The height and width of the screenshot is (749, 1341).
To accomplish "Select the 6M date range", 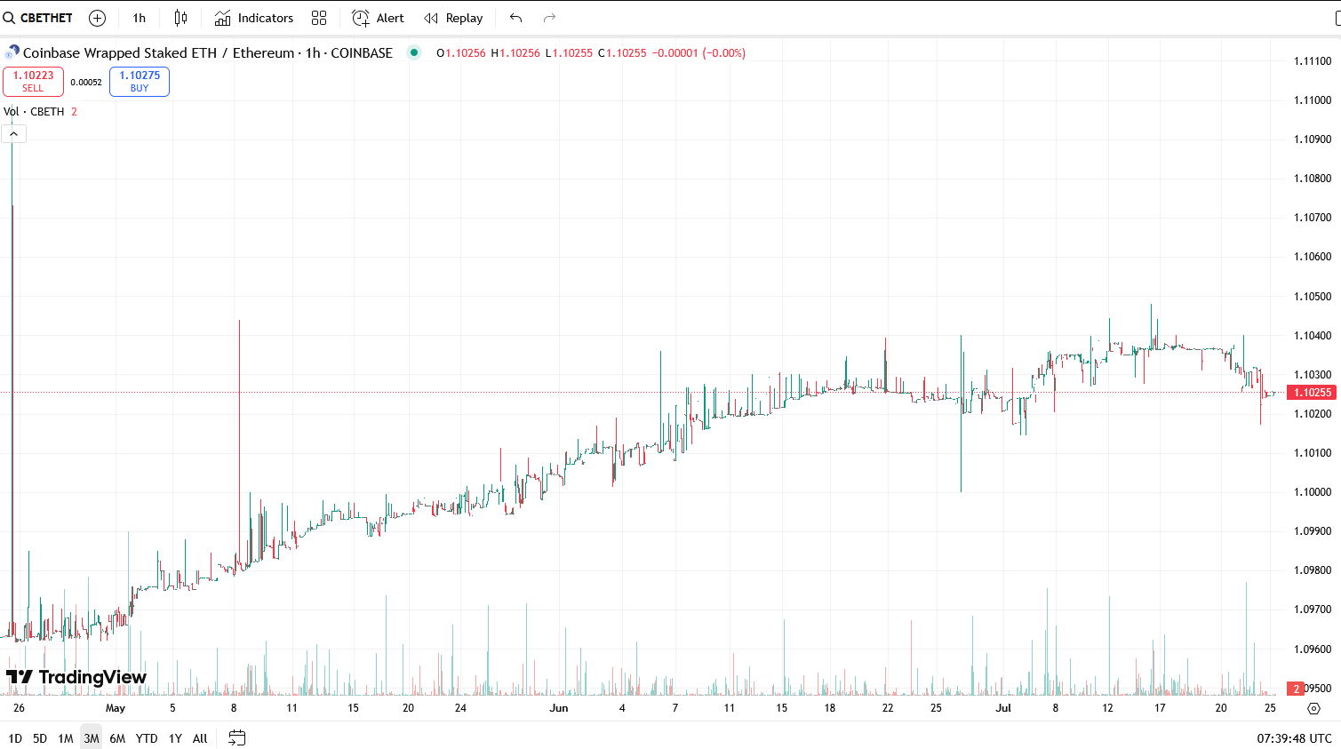I will (x=117, y=738).
